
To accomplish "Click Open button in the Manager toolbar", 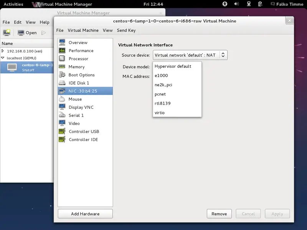I will (27, 33).
